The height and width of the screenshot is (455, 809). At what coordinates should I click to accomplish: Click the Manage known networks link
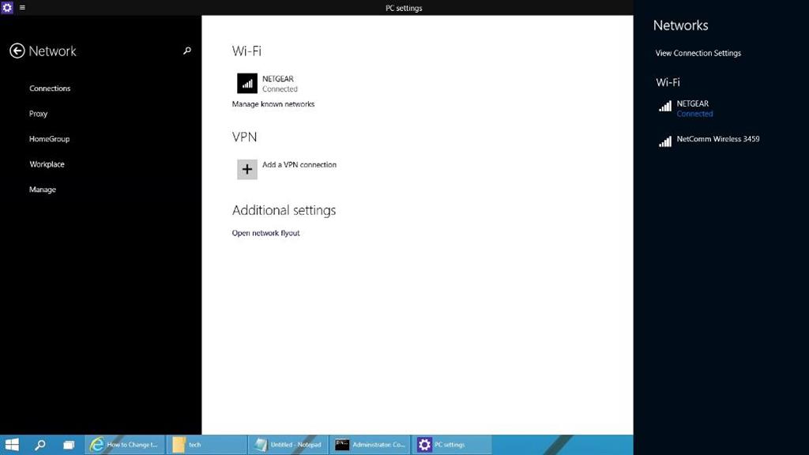[273, 103]
